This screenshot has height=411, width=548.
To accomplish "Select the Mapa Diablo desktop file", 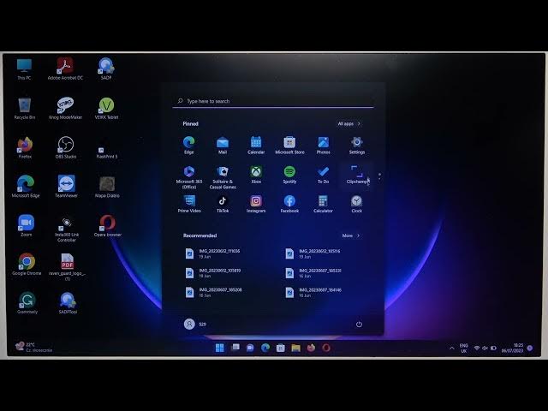I will (x=107, y=187).
